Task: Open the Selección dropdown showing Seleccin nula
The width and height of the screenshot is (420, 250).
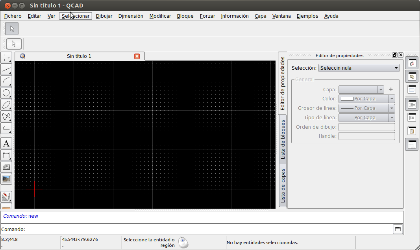Action: coord(359,68)
